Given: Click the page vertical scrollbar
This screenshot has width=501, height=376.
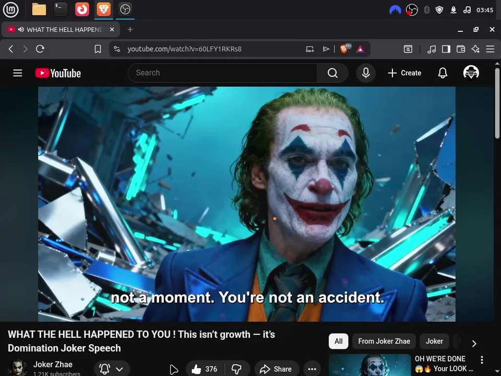Looking at the screenshot, I should (x=497, y=103).
